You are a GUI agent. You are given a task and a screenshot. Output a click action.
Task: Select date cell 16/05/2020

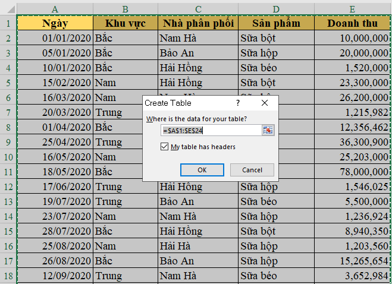coord(55,157)
